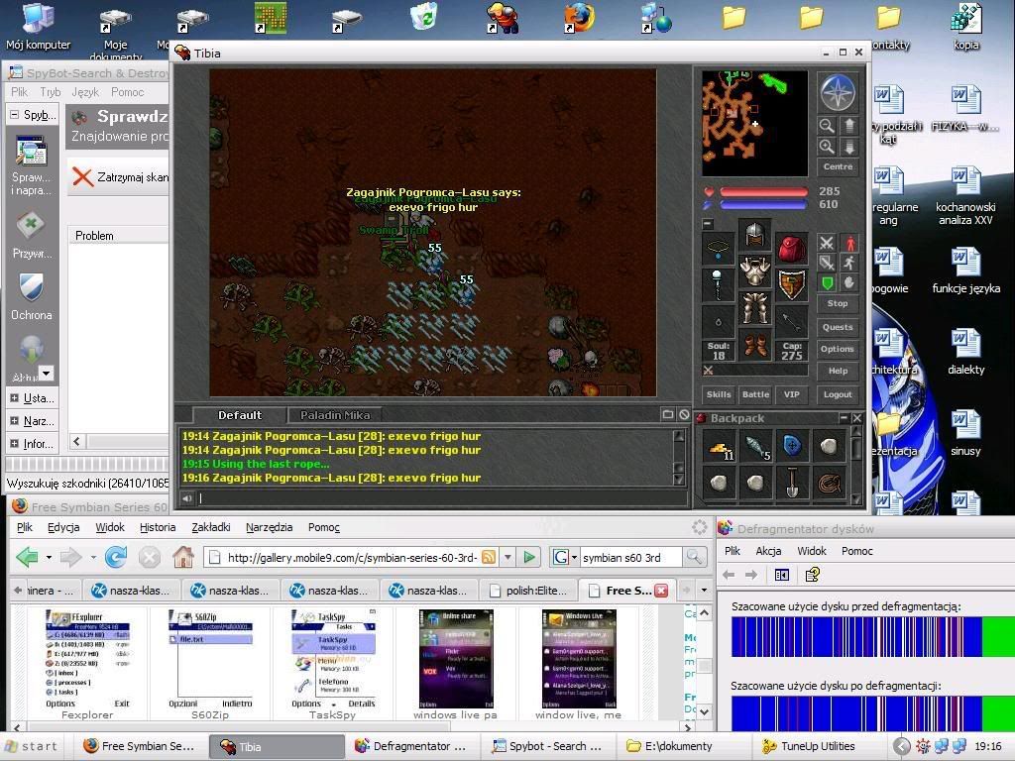Toggle secure mode hand icon in Tibia
This screenshot has height=761, width=1015.
[x=849, y=282]
